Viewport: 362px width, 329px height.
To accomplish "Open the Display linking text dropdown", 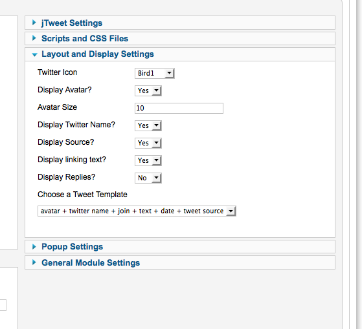I will pyautogui.click(x=148, y=160).
